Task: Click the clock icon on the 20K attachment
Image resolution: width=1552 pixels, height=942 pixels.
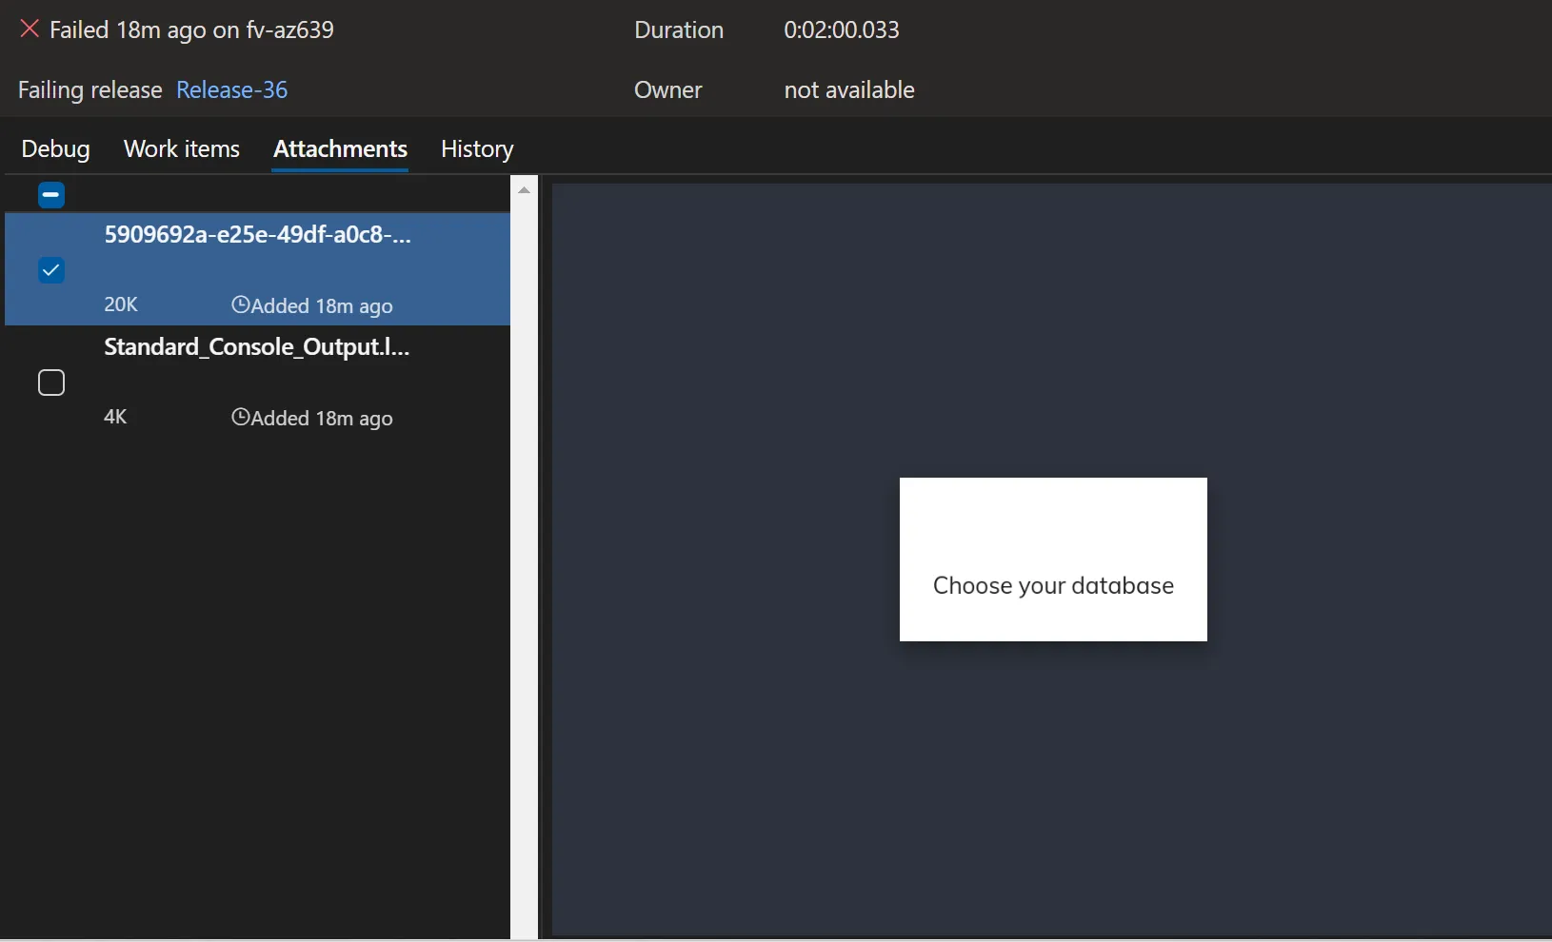Action: point(241,304)
